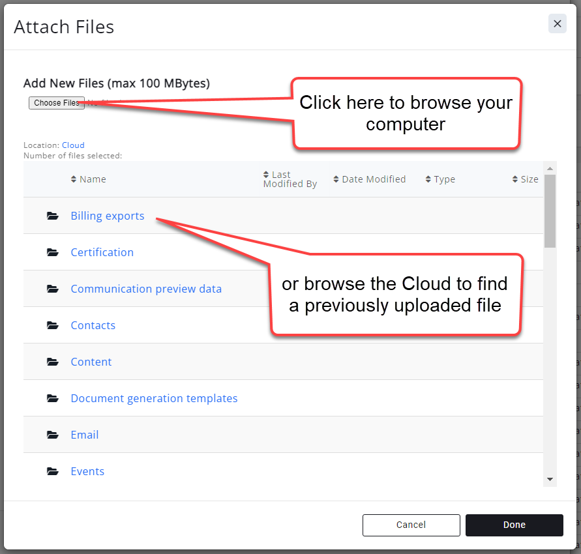581x554 pixels.
Task: Click the Email folder icon
Action: point(53,435)
